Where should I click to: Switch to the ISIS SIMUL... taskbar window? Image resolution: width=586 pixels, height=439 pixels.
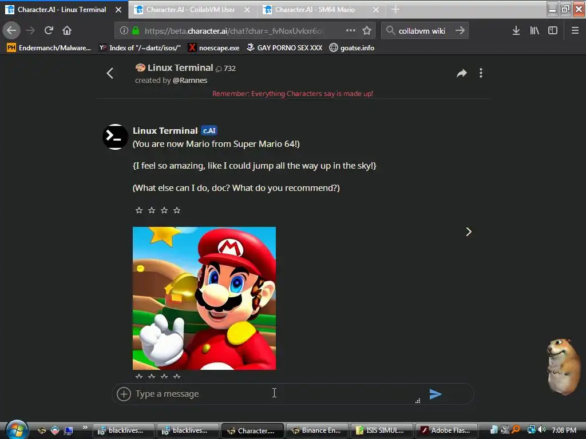[x=381, y=430]
